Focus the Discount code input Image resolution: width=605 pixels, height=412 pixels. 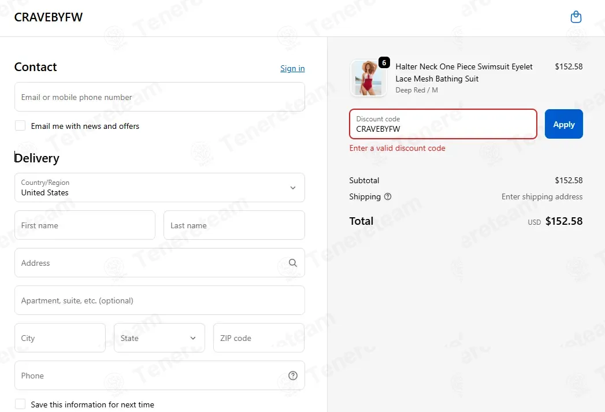[x=443, y=124]
